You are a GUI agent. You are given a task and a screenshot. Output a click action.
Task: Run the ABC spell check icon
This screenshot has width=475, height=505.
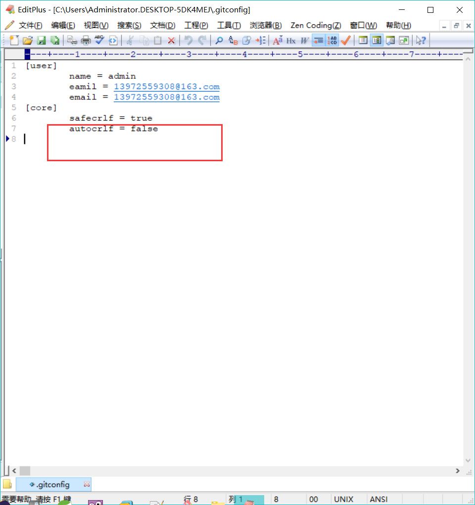(x=99, y=40)
